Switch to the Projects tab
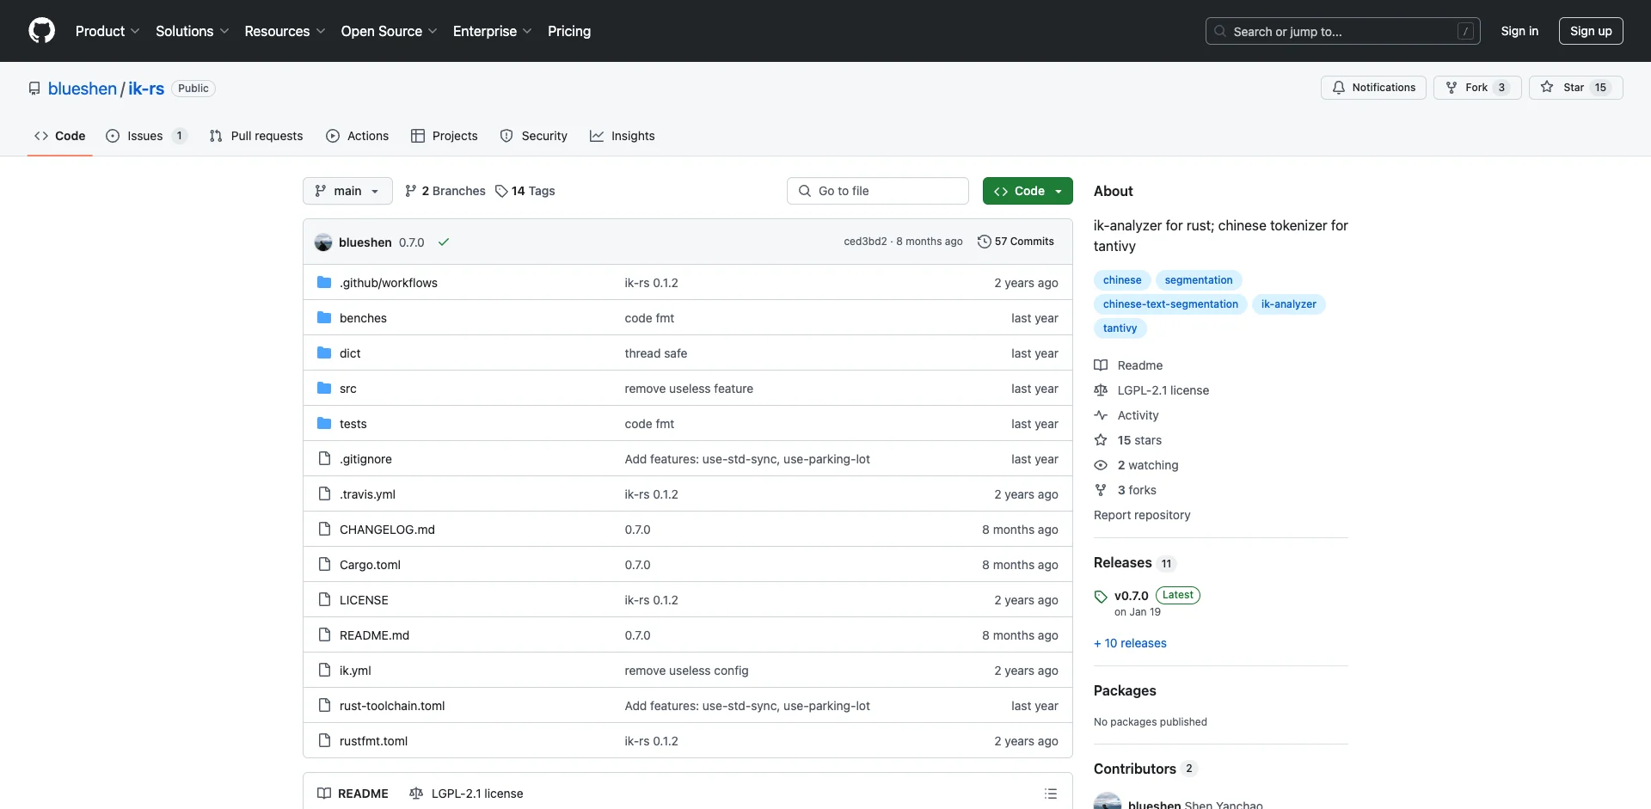 445,136
